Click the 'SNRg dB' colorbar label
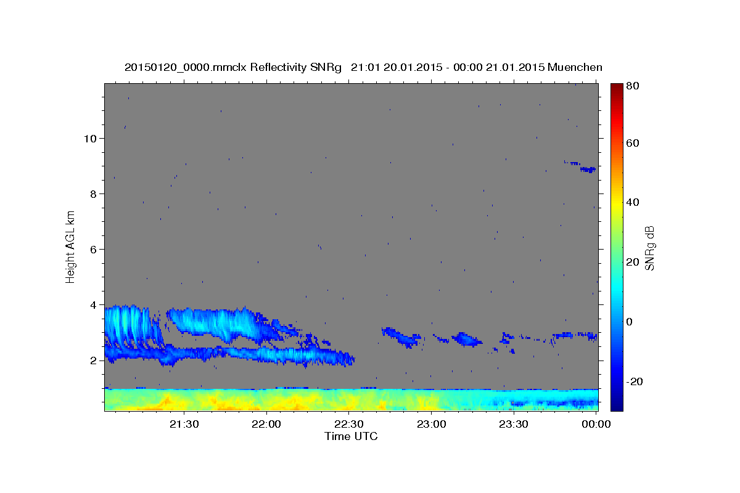The image size is (740, 493). pyautogui.click(x=649, y=248)
